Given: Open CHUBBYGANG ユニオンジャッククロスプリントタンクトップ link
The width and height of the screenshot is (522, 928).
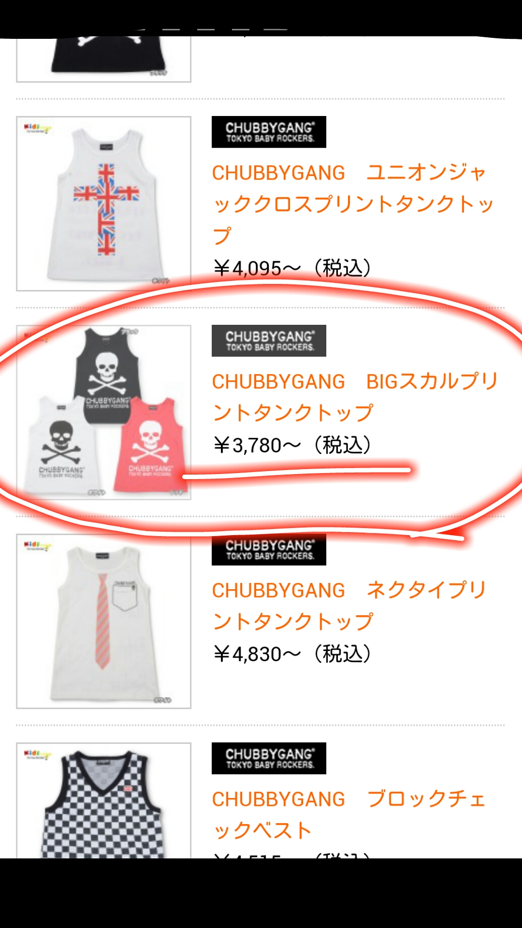Looking at the screenshot, I should (x=353, y=204).
